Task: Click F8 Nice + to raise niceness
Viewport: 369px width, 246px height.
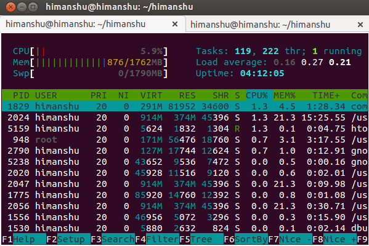Action: coord(335,239)
